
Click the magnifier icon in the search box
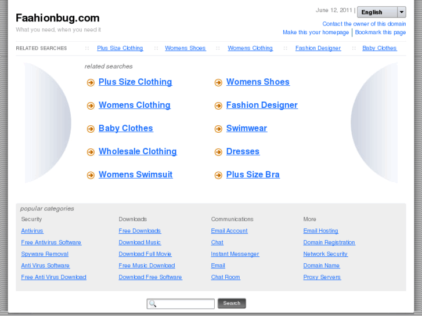(153, 304)
